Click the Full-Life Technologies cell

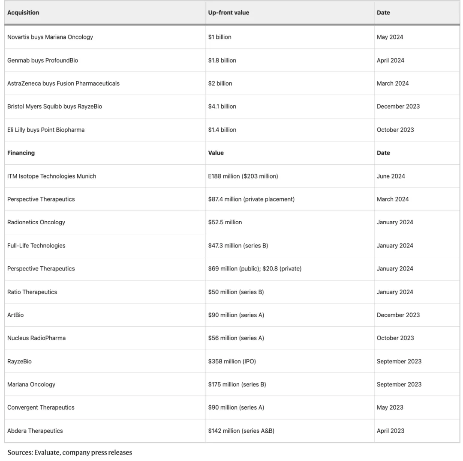tap(36, 246)
